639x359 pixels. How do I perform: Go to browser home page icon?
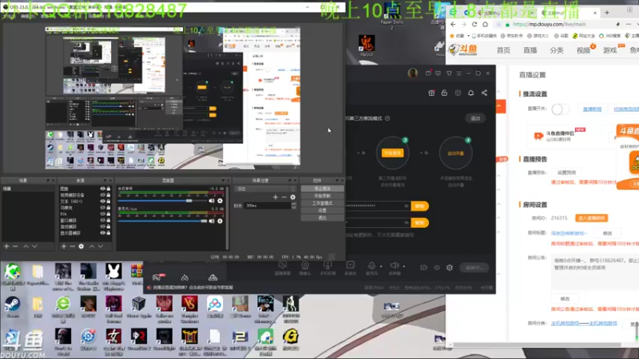[485, 24]
